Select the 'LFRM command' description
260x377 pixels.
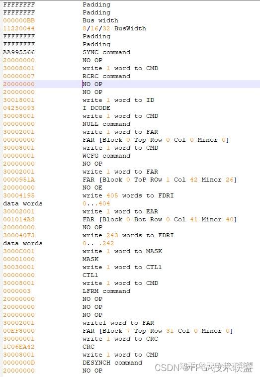(x=106, y=291)
